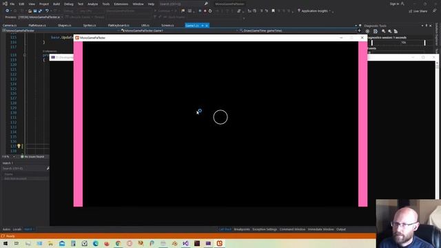Click the feedback icon next to Live Share
The height and width of the screenshot is (248, 441).
coord(435,11)
